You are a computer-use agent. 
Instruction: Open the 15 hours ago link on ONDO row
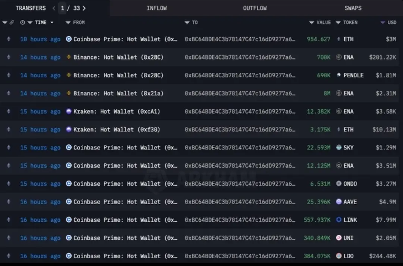(x=40, y=184)
